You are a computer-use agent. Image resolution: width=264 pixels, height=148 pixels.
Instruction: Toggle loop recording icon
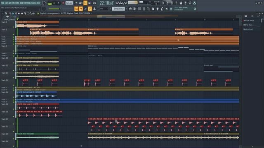click(x=94, y=3)
